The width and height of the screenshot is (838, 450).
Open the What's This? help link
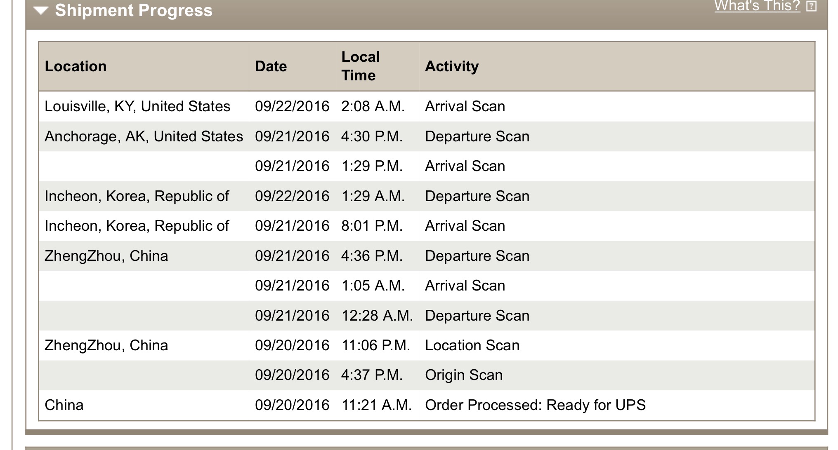pyautogui.click(x=757, y=6)
